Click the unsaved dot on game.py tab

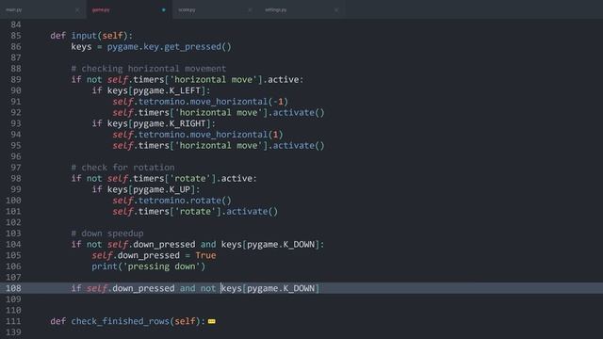[163, 10]
